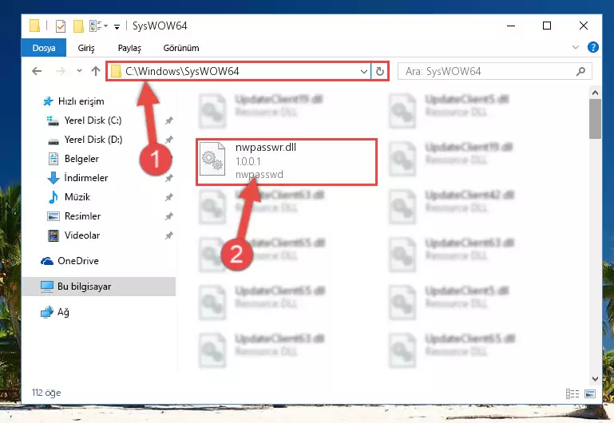
Task: Click the Properties icon in quick access toolbar
Action: [61, 26]
